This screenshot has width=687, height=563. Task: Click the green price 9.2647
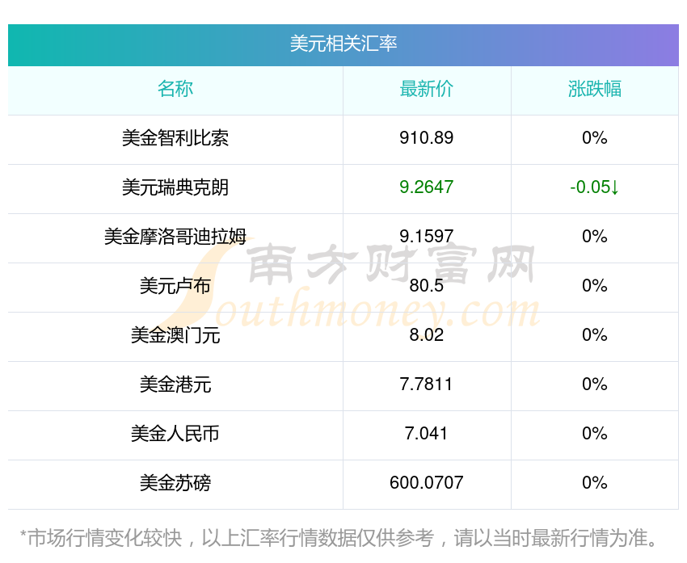coord(426,187)
